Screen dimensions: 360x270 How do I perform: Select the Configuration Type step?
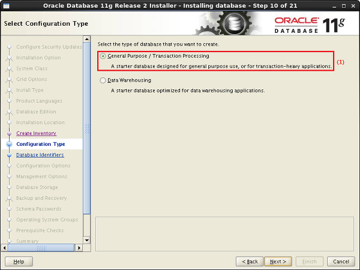[41, 144]
